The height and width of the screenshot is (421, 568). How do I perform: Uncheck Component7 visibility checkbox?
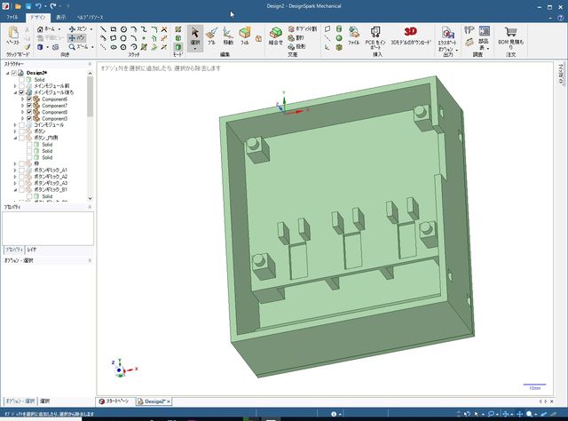click(x=29, y=106)
